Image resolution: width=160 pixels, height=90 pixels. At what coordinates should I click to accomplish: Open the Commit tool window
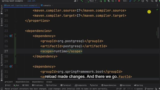point(2,22)
